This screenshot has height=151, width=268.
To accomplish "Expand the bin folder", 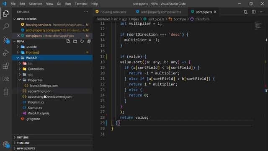I will click(x=20, y=63).
